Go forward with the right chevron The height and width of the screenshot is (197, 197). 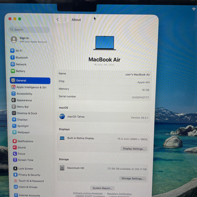click(x=65, y=20)
